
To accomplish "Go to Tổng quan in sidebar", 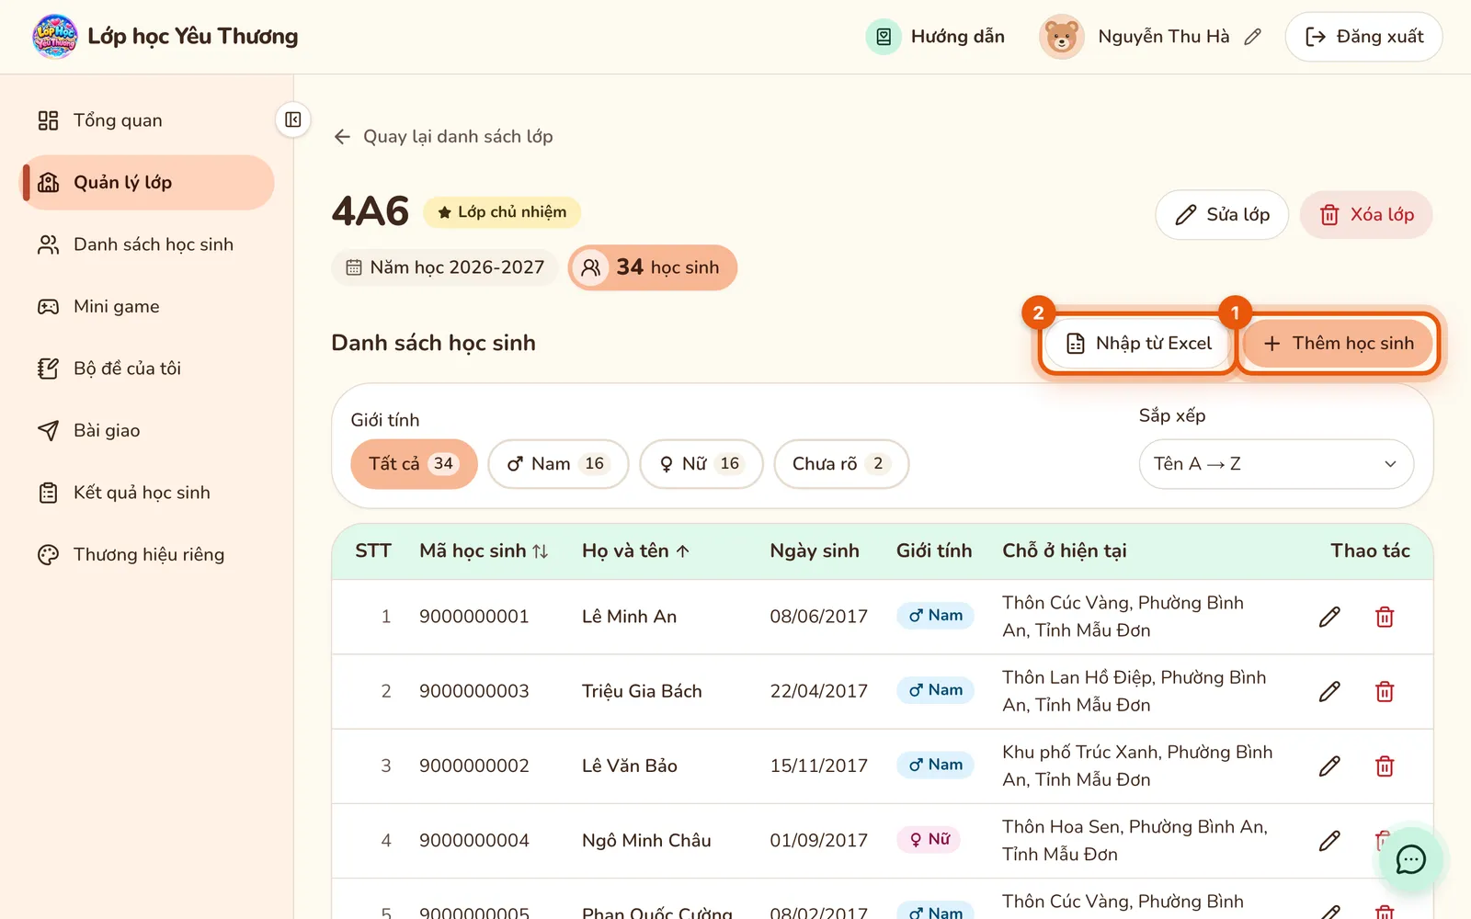I will (147, 120).
